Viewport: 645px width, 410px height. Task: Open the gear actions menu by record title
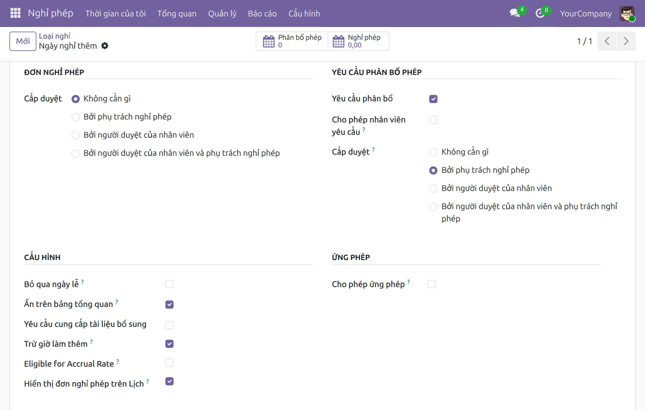coord(105,46)
